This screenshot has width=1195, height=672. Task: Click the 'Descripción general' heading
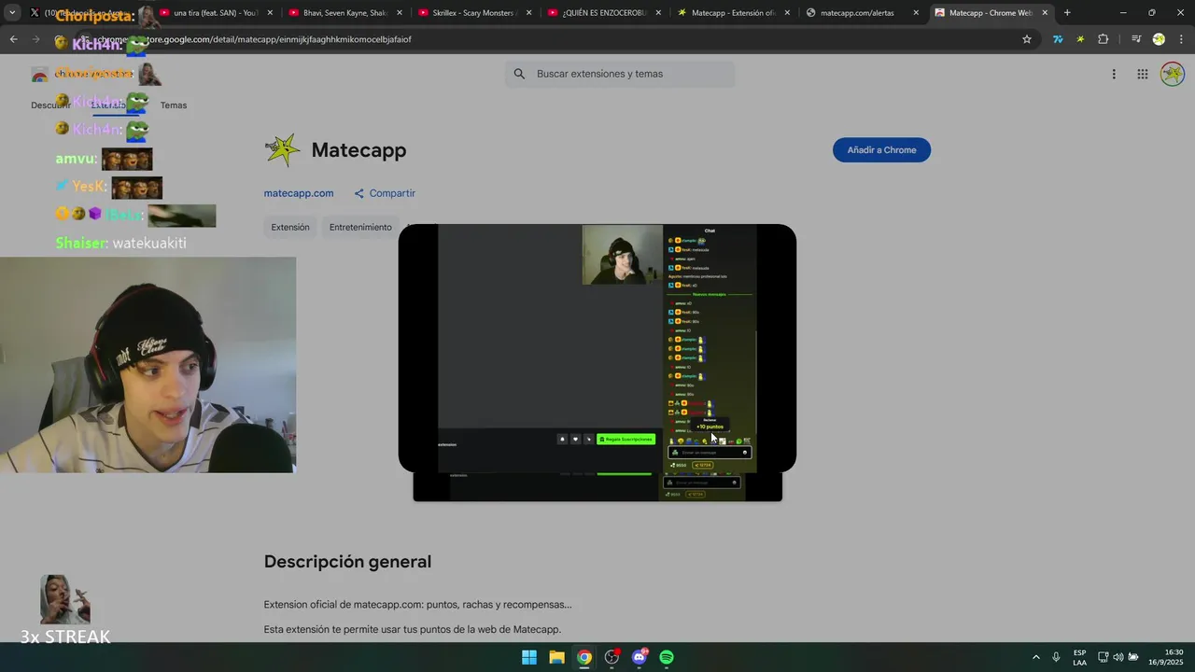point(347,562)
